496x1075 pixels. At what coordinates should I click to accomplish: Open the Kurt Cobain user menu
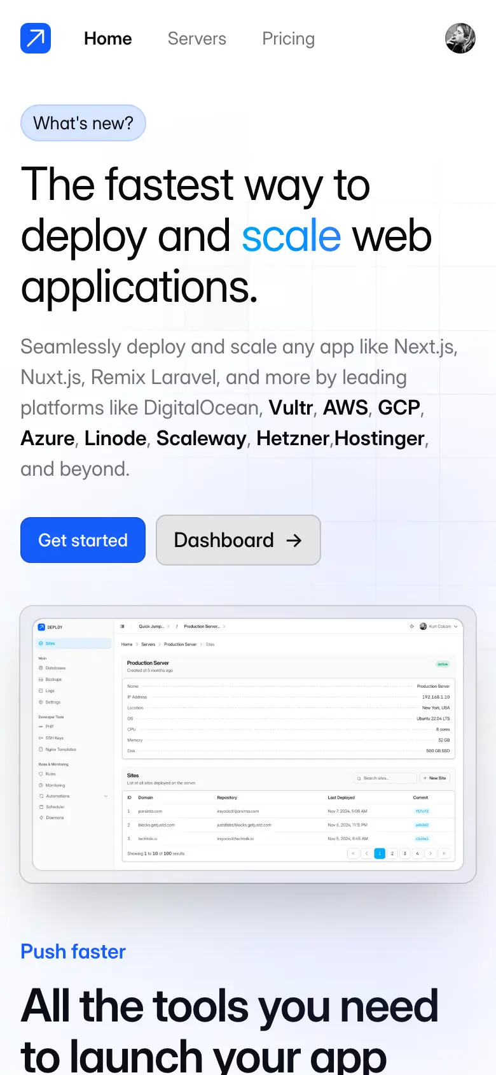point(439,627)
